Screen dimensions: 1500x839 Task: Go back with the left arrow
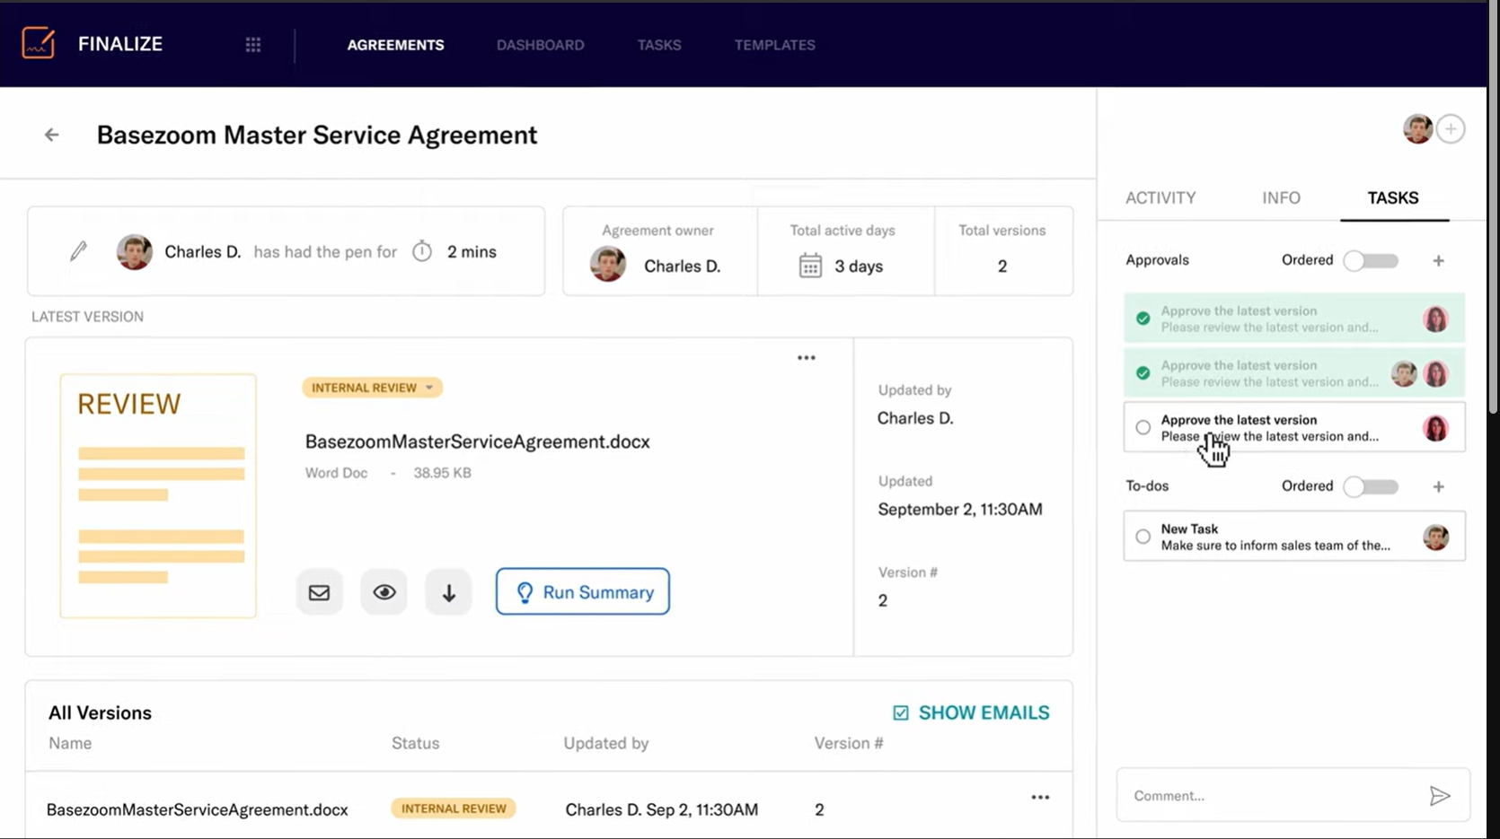(52, 135)
